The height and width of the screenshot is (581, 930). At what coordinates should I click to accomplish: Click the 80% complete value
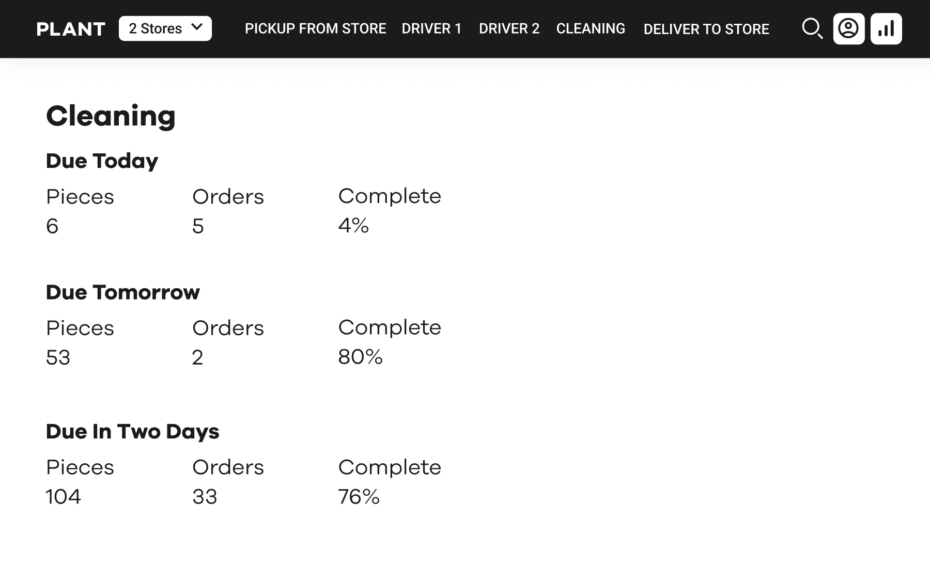[x=360, y=357]
